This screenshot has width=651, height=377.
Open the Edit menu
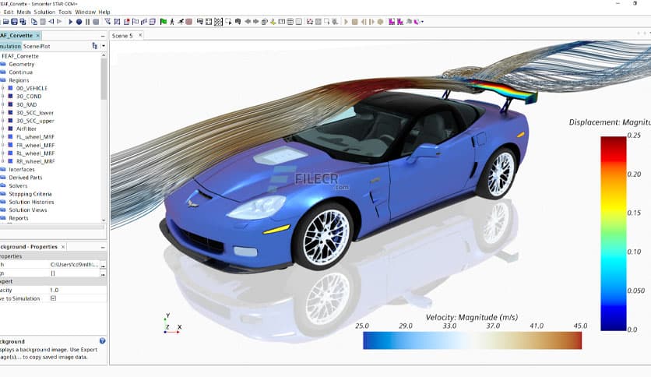pyautogui.click(x=9, y=12)
